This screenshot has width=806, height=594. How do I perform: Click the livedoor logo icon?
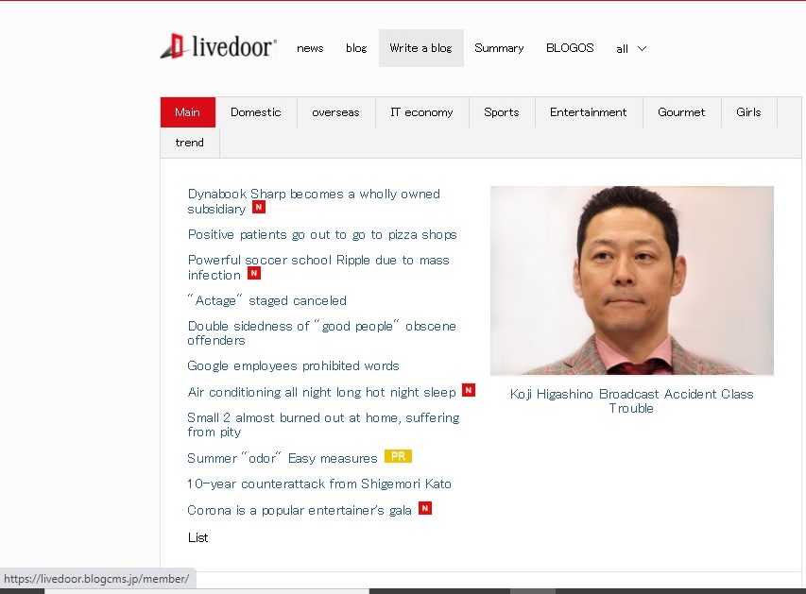pyautogui.click(x=173, y=45)
